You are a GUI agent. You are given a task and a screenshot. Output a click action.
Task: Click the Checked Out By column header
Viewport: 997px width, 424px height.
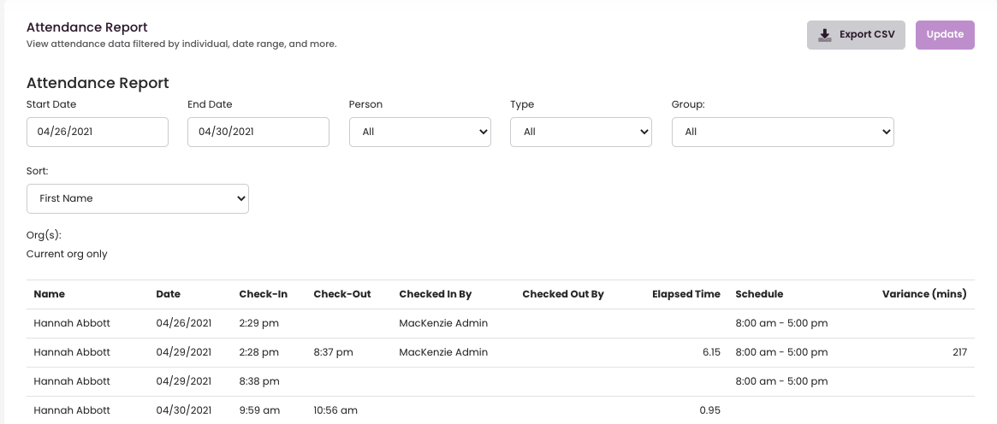(x=563, y=294)
